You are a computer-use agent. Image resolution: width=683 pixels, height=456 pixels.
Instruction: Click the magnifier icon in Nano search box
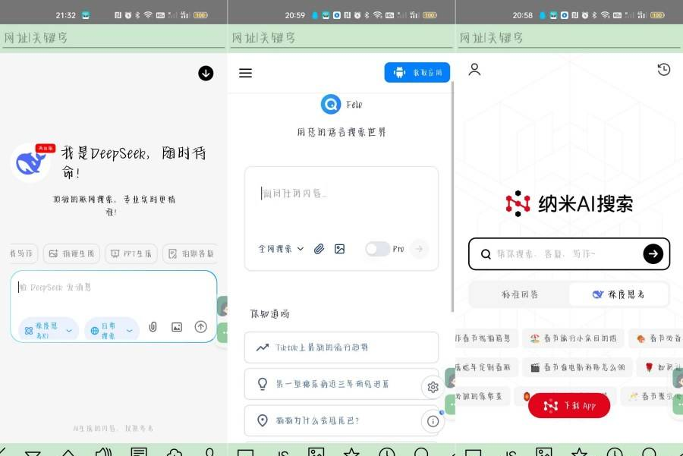coord(486,254)
